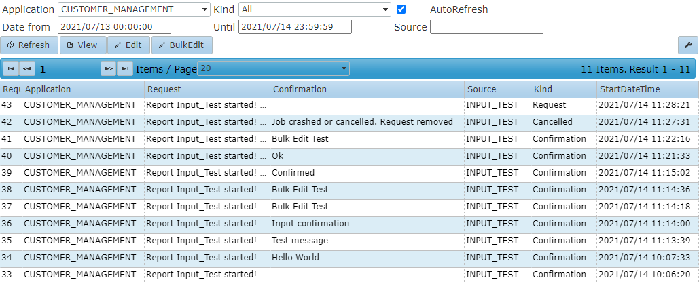Go to previous page of results

[x=26, y=68]
